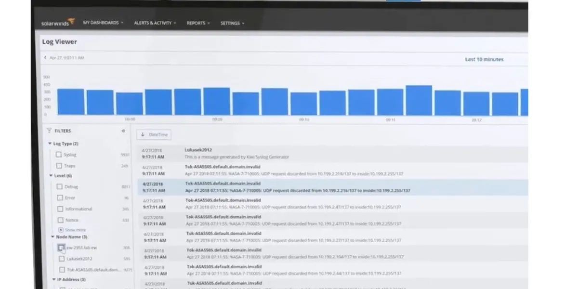Check the Notice level filter
The image size is (578, 289).
click(60, 220)
